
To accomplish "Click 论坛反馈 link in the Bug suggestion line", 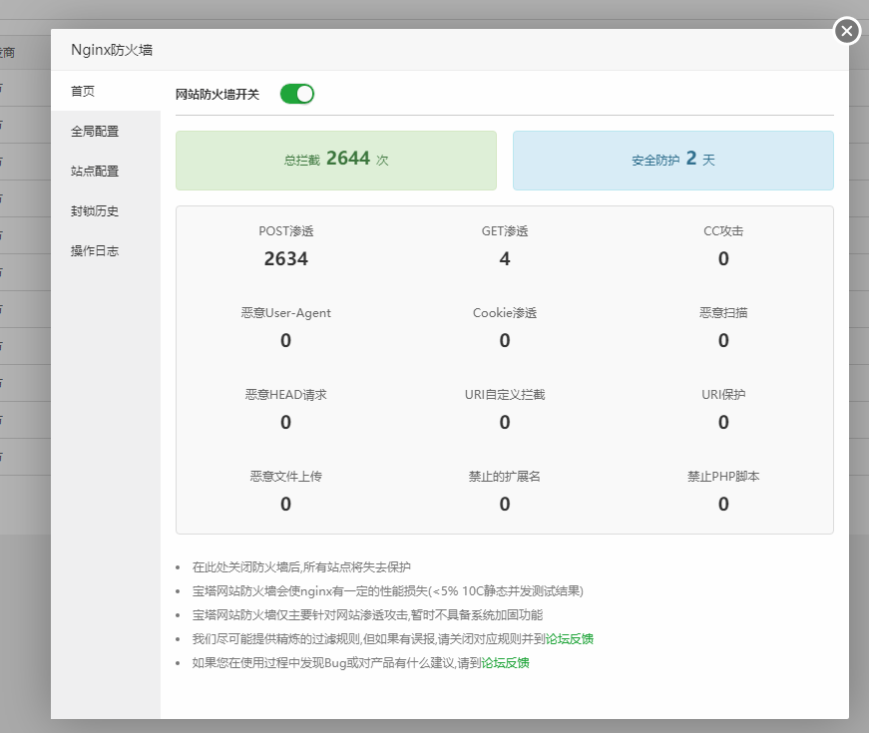I will [505, 662].
